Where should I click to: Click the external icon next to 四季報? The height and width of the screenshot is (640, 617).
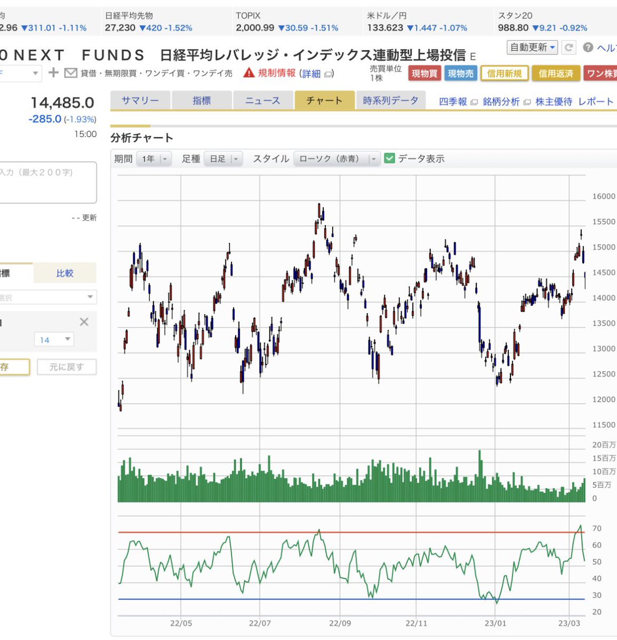[x=474, y=102]
